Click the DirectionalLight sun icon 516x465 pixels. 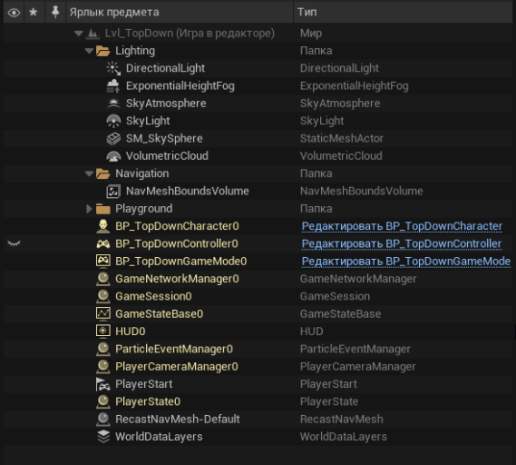click(x=113, y=68)
